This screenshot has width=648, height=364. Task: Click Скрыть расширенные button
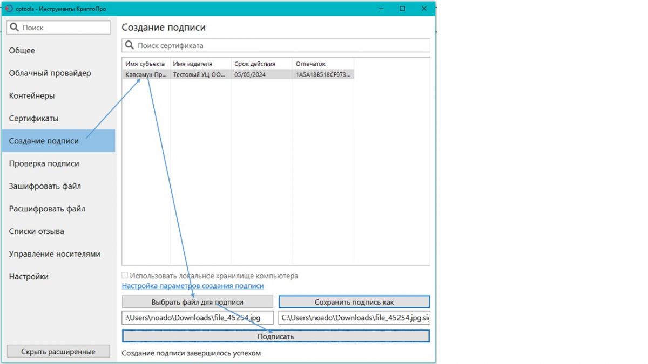[58, 352]
